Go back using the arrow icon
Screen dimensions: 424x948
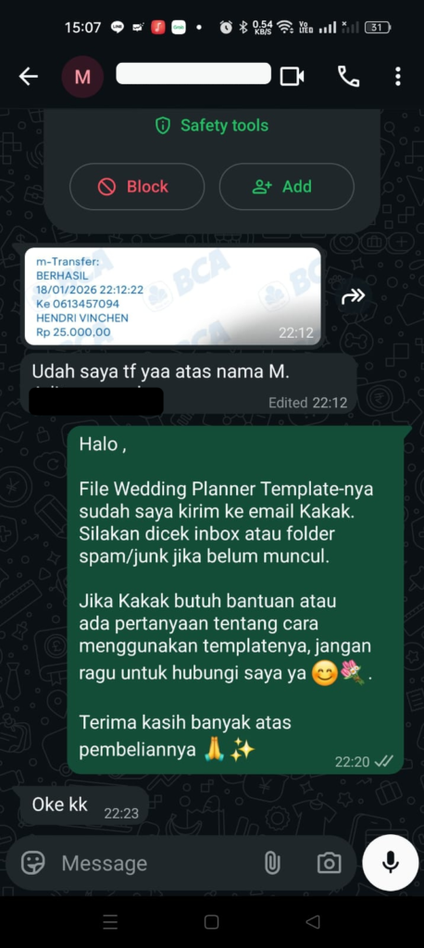[x=28, y=77]
